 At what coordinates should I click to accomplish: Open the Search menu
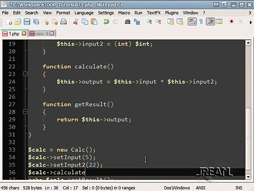tap(32, 13)
